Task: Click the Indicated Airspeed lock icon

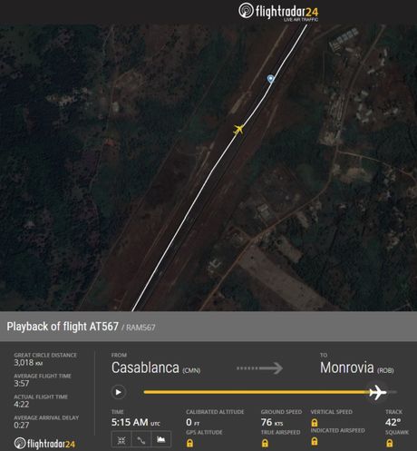Action: click(x=315, y=442)
